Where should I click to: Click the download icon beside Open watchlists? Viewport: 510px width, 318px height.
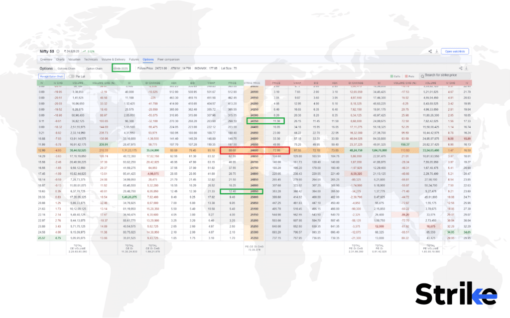click(x=436, y=51)
